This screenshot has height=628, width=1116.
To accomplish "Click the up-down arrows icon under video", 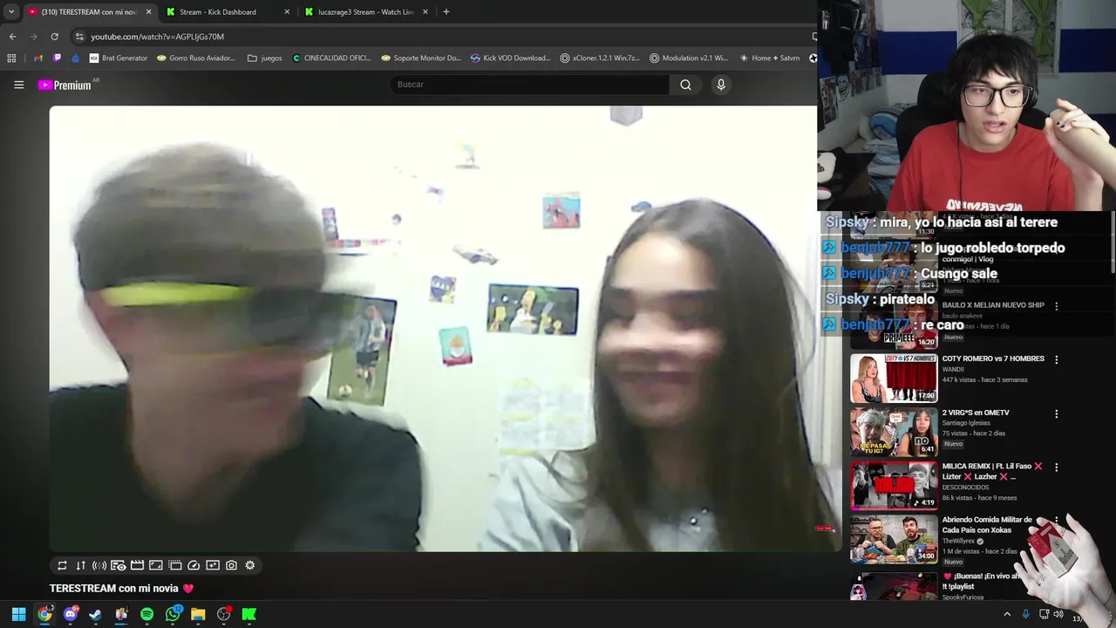I will (80, 565).
